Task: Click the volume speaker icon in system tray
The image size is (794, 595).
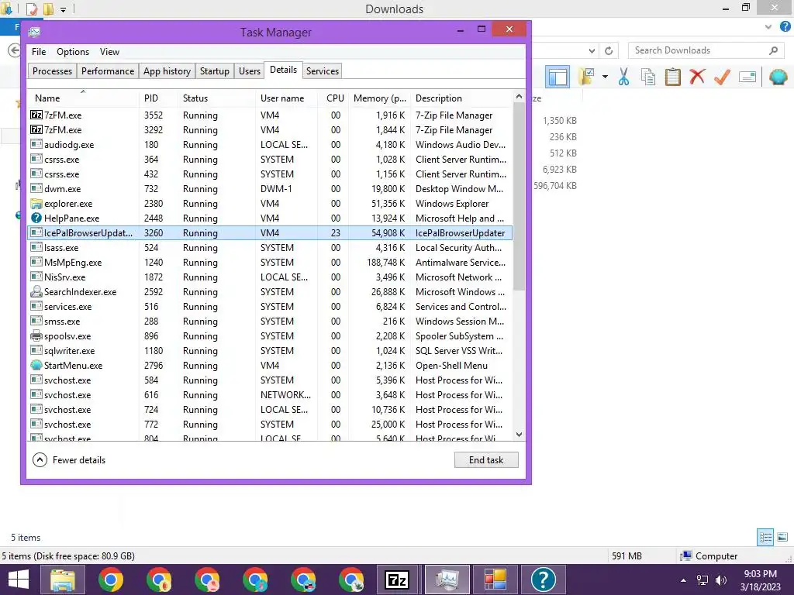Action: tap(721, 580)
